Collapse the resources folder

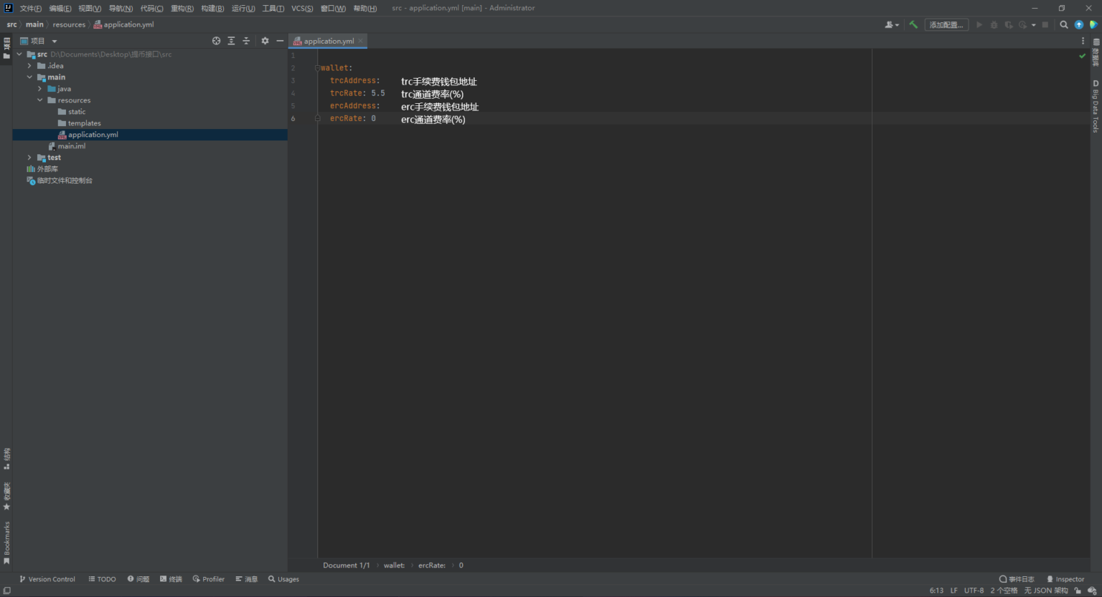[x=39, y=100]
